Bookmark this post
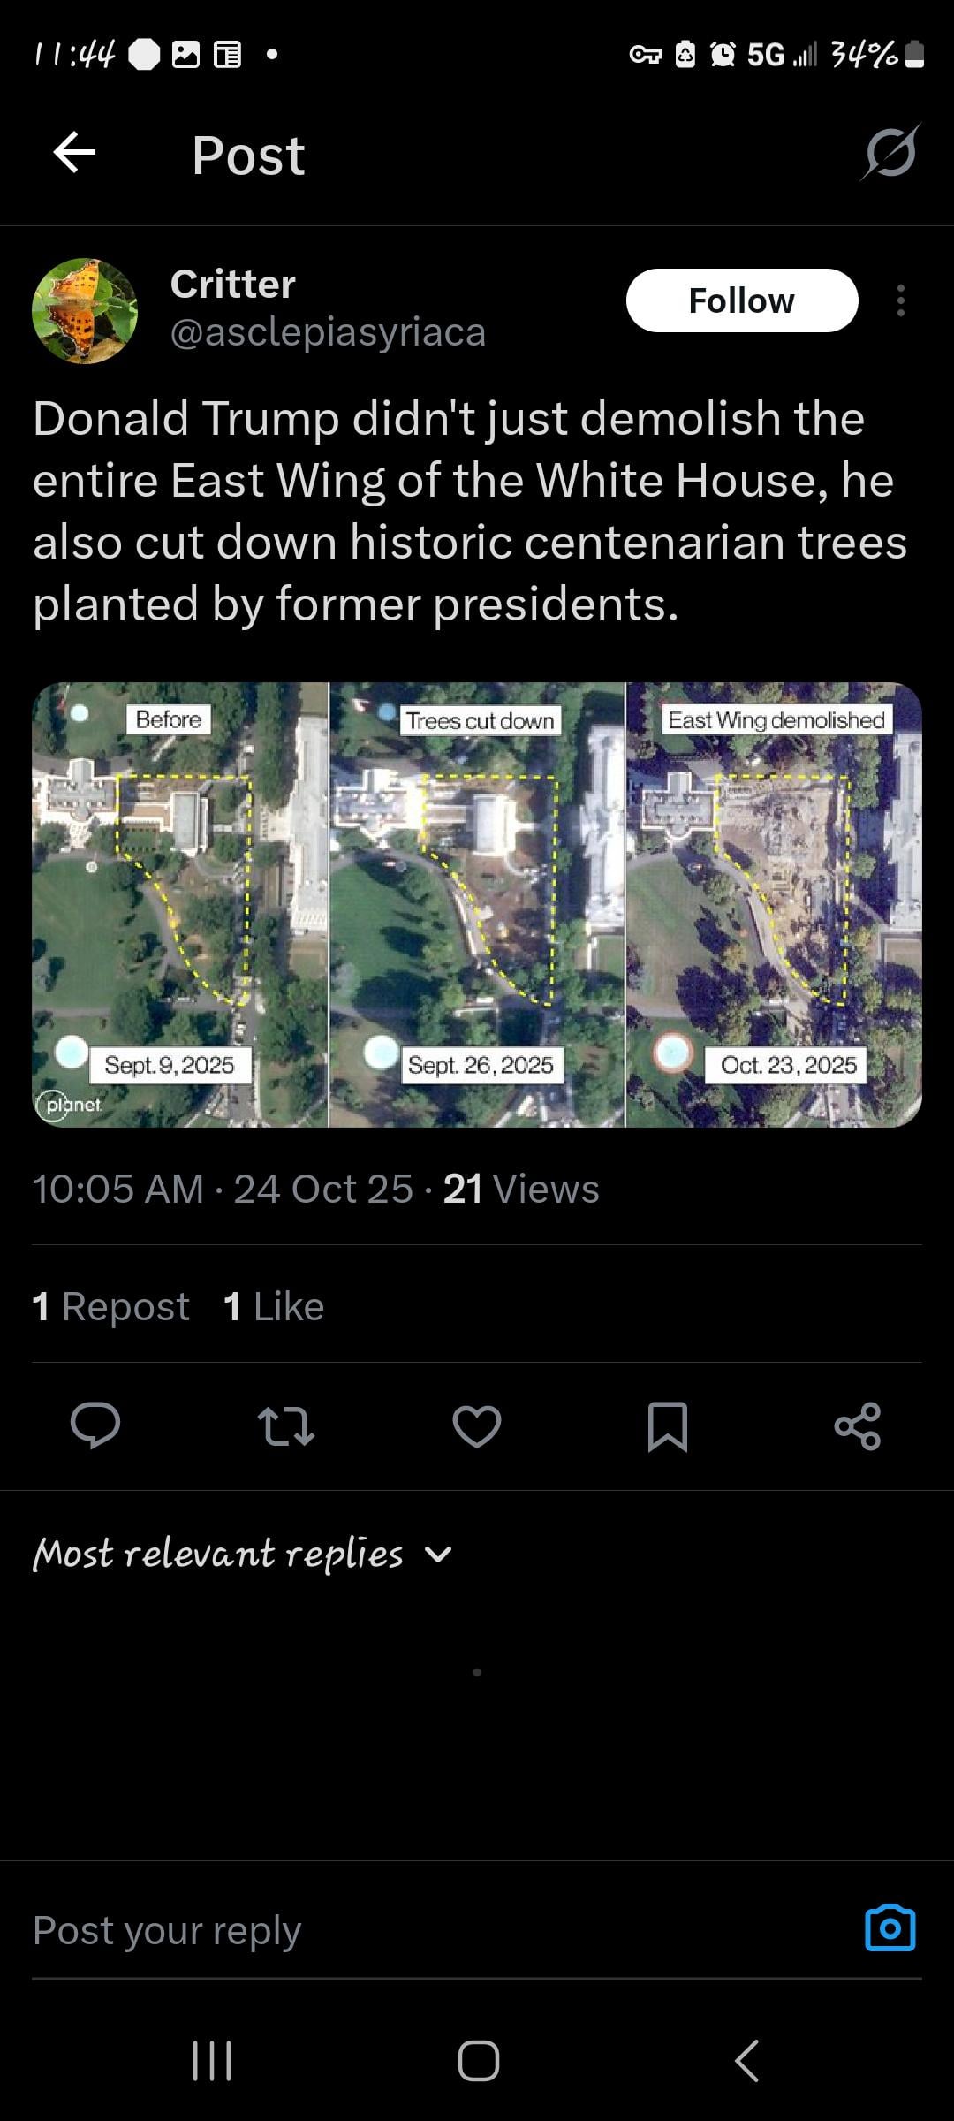 tap(667, 1425)
